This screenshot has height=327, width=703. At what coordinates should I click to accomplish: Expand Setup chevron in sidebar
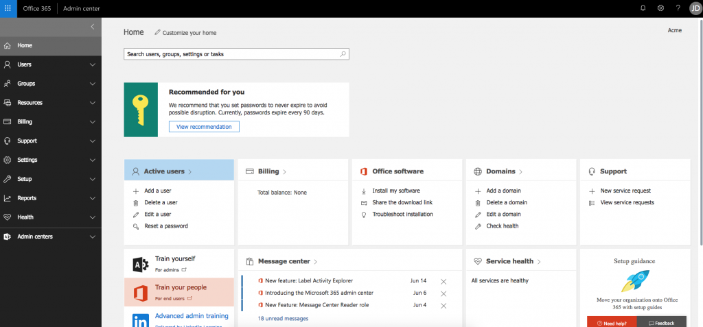[x=93, y=179]
